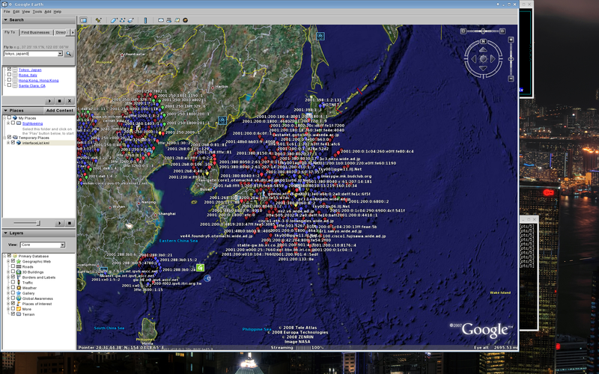Image resolution: width=599 pixels, height=374 pixels.
Task: Expand the Weather layer tree node
Action: 8,288
